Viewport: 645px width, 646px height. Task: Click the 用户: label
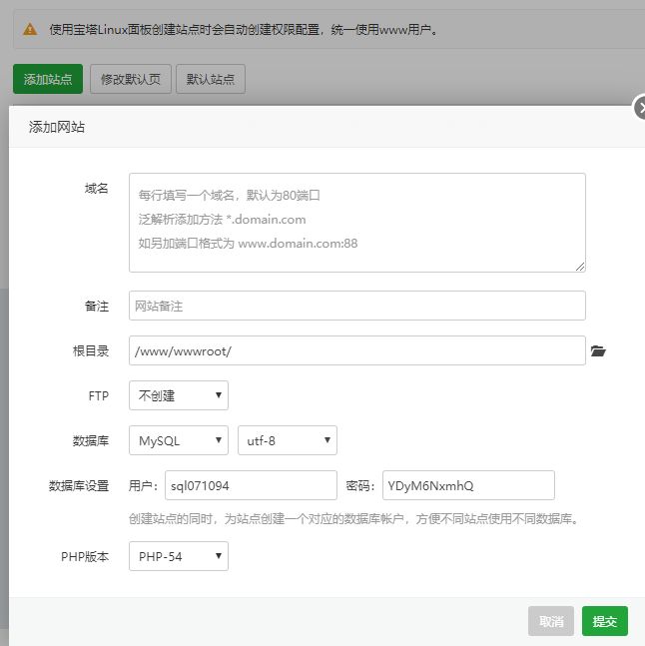tap(143, 485)
